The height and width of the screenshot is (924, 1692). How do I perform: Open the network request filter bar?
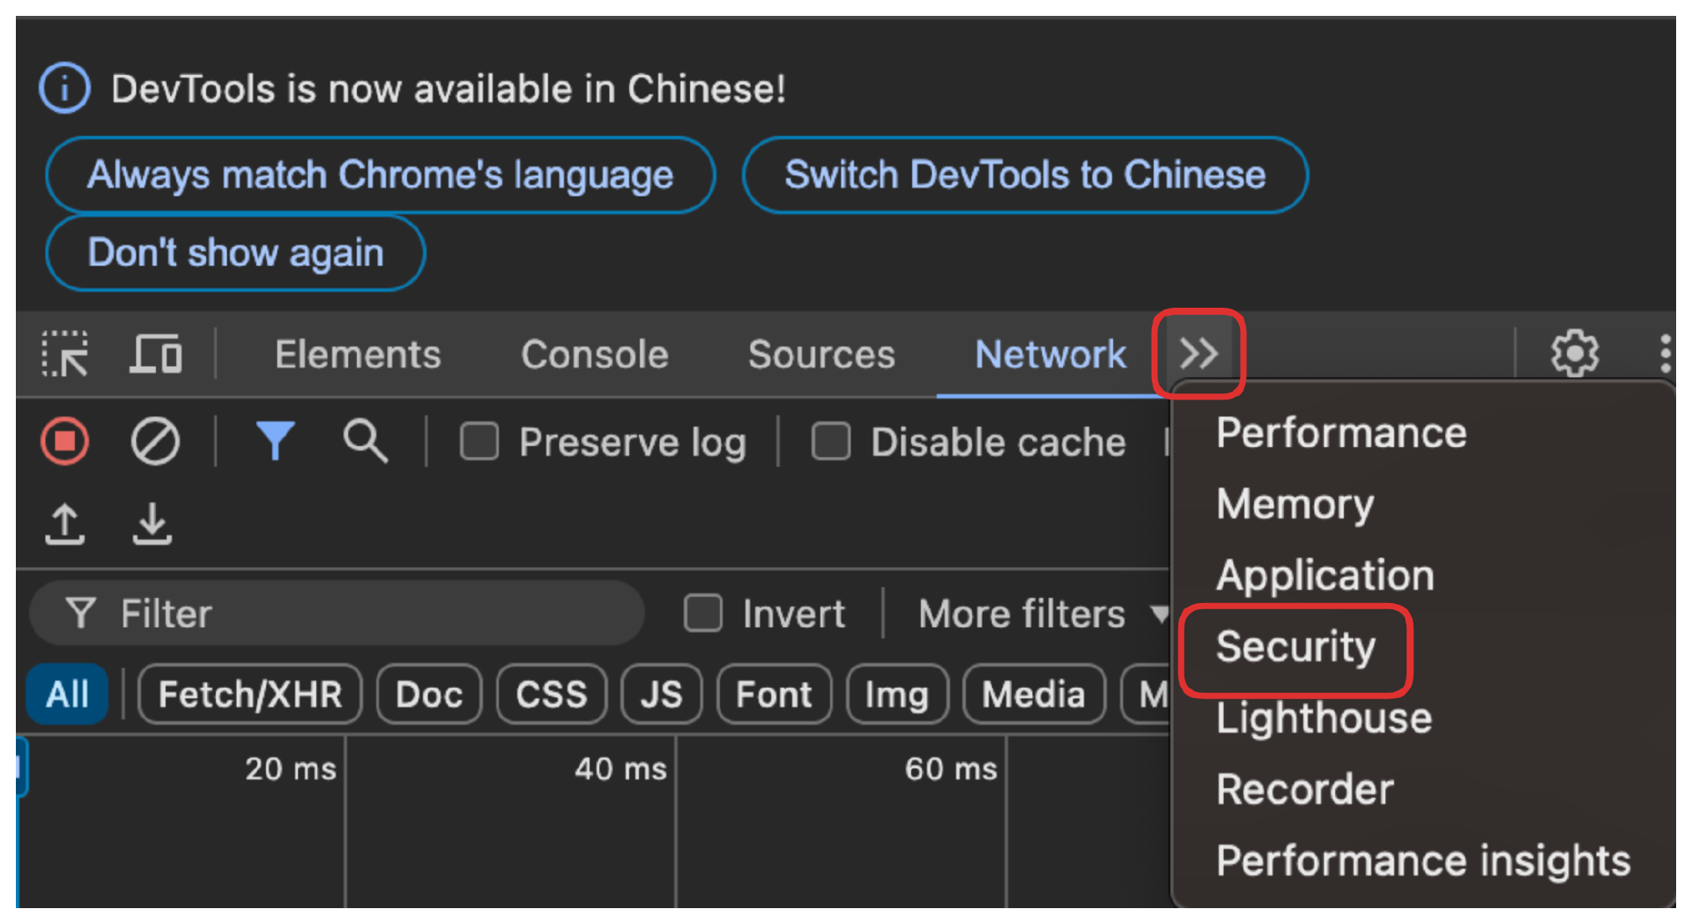tap(275, 441)
